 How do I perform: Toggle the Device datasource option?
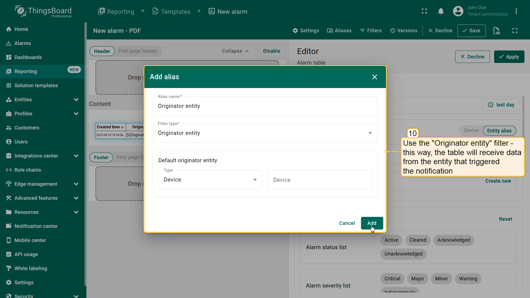point(471,131)
